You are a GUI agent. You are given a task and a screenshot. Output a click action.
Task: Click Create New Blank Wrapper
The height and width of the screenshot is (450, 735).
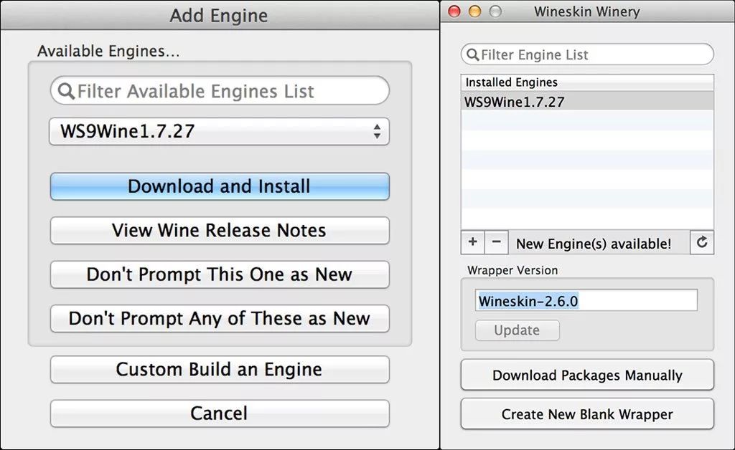587,414
